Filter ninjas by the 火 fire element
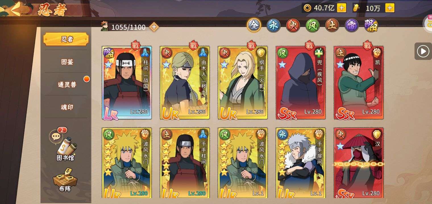 tap(293, 26)
